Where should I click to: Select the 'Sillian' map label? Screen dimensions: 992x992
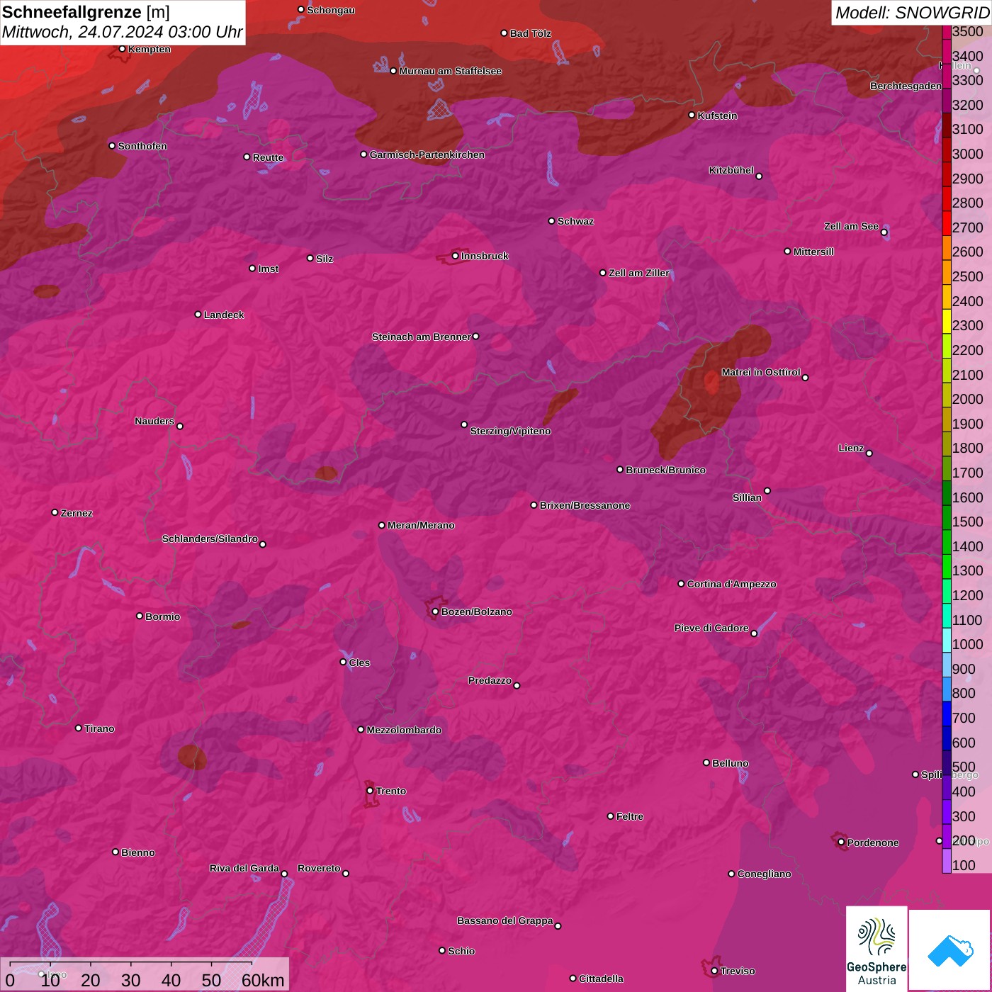[x=747, y=497]
